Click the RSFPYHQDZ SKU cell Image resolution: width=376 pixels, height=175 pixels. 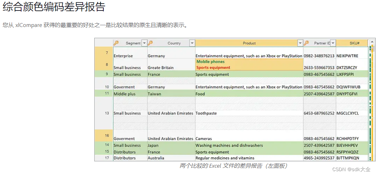click(x=352, y=152)
